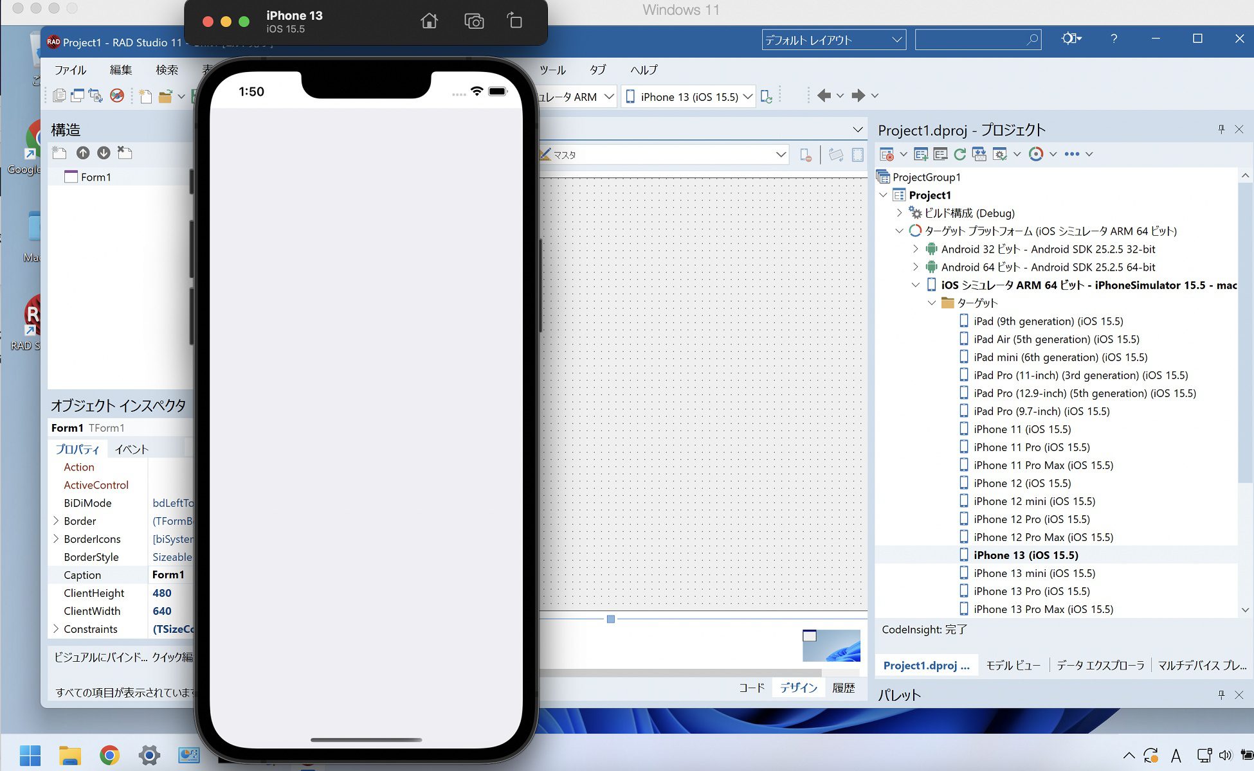Collapse the ターゲット プラットフォーム node
This screenshot has height=771, width=1254.
coord(900,231)
